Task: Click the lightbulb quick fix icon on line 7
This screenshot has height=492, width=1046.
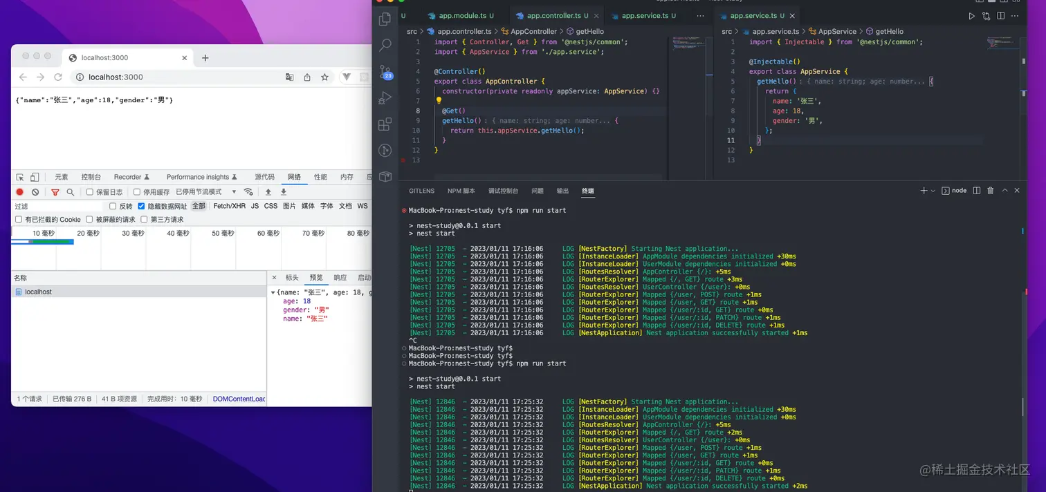Action: (x=438, y=100)
